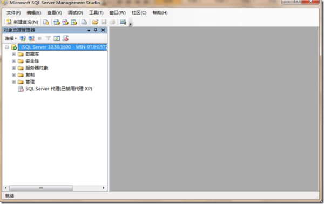
Task: Open the 帮助(H) menu
Action: pyautogui.click(x=160, y=13)
